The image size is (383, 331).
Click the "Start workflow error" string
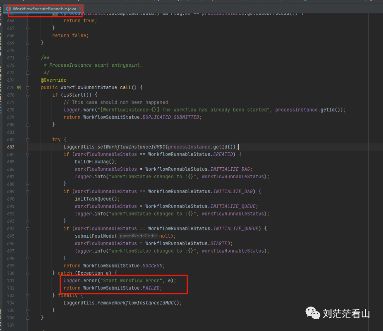pos(131,281)
